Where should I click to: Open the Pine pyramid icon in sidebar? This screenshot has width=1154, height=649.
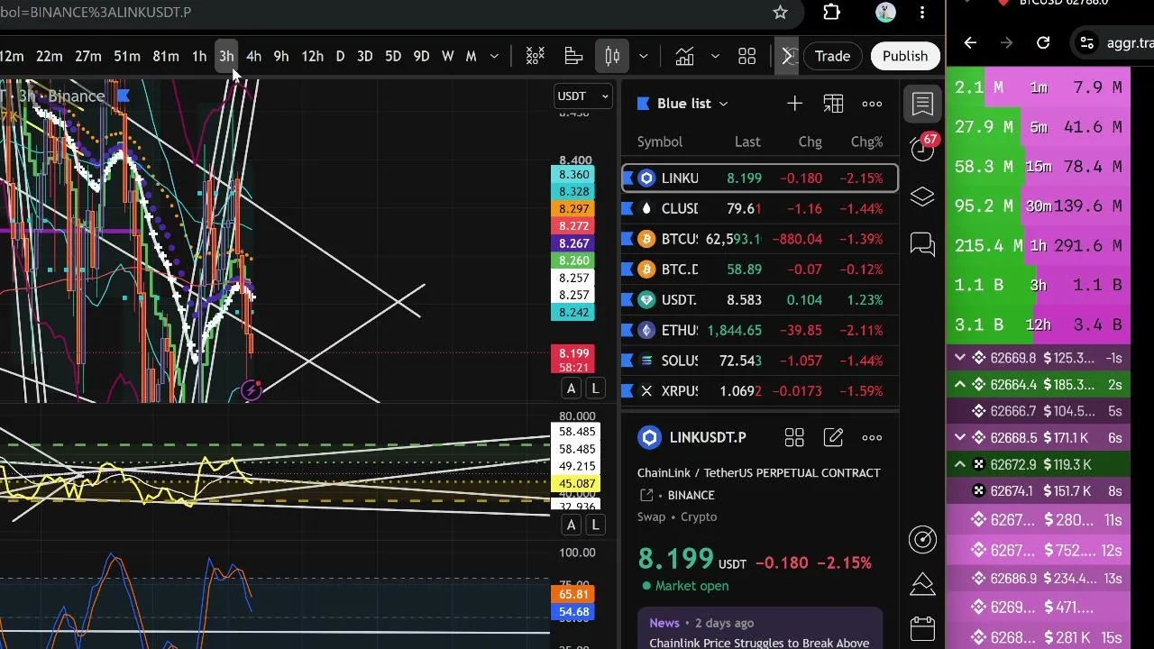coord(922,584)
